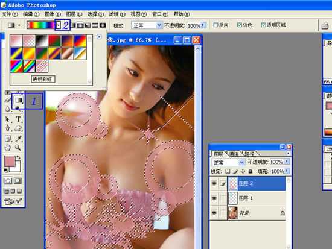332x249 pixels.
Task: Open Layers panel blend mode 正常 dropdown
Action: (x=241, y=162)
